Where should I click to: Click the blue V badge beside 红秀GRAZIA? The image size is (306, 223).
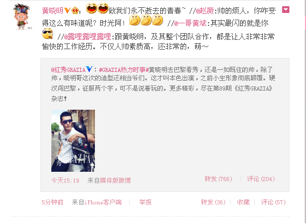(x=89, y=69)
